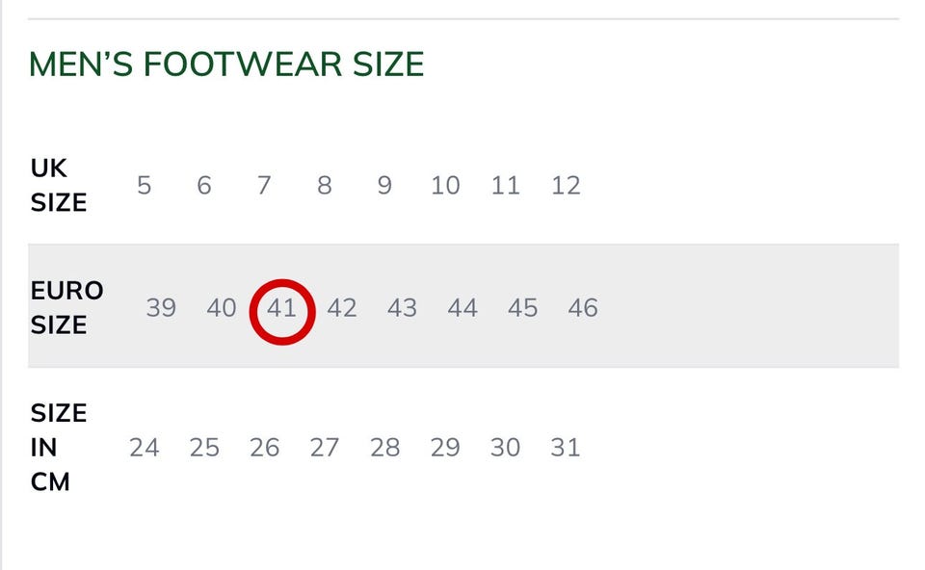
Task: Click the 26 cm size value
Action: coord(264,448)
